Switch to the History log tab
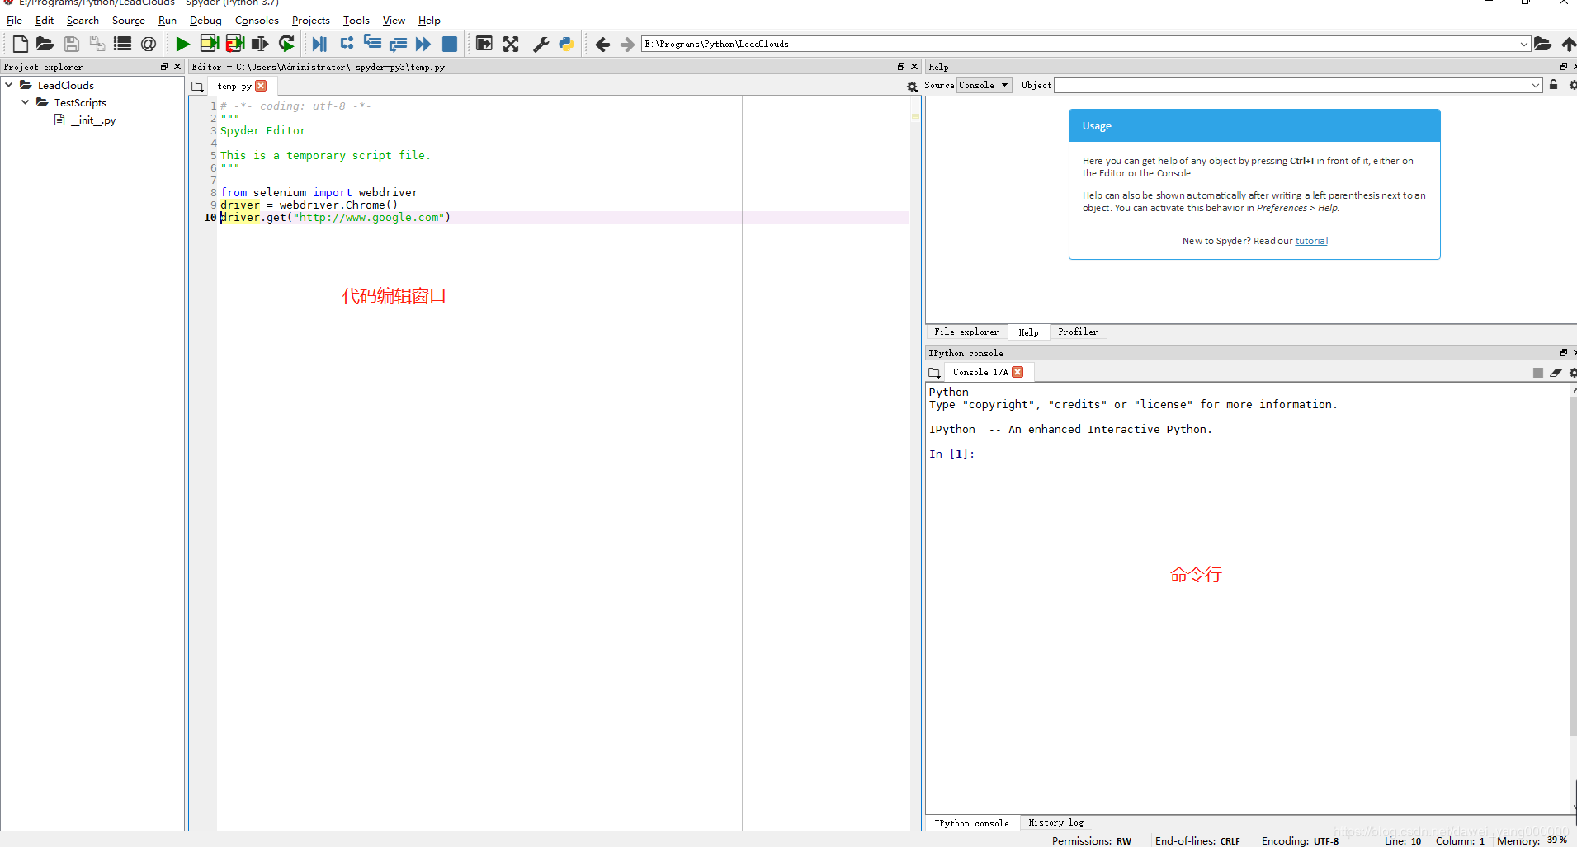Viewport: 1577px width, 847px height. 1055,822
